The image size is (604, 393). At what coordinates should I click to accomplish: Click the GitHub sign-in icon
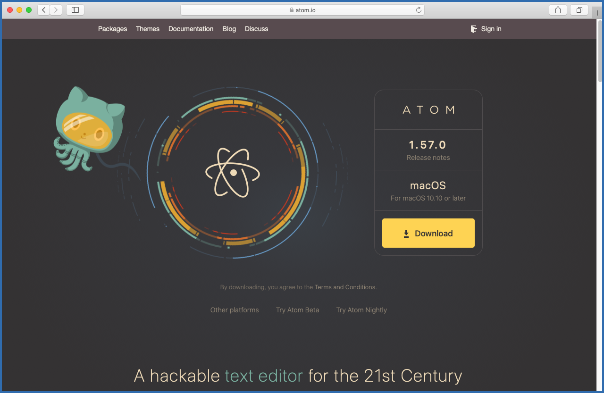click(473, 29)
